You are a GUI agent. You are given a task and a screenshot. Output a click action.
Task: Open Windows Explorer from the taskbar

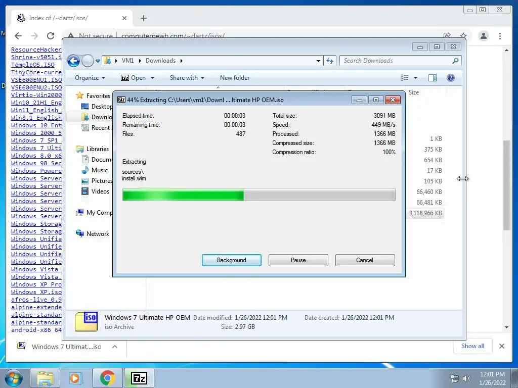click(45, 378)
